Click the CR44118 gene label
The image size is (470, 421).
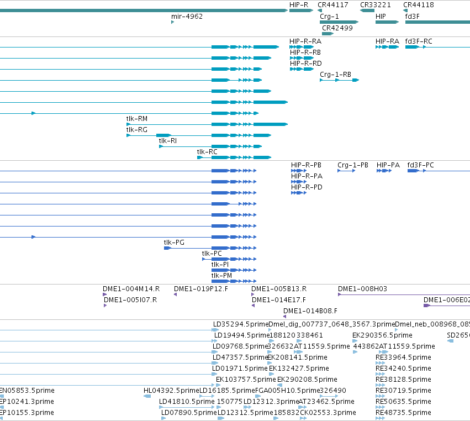pyautogui.click(x=419, y=5)
